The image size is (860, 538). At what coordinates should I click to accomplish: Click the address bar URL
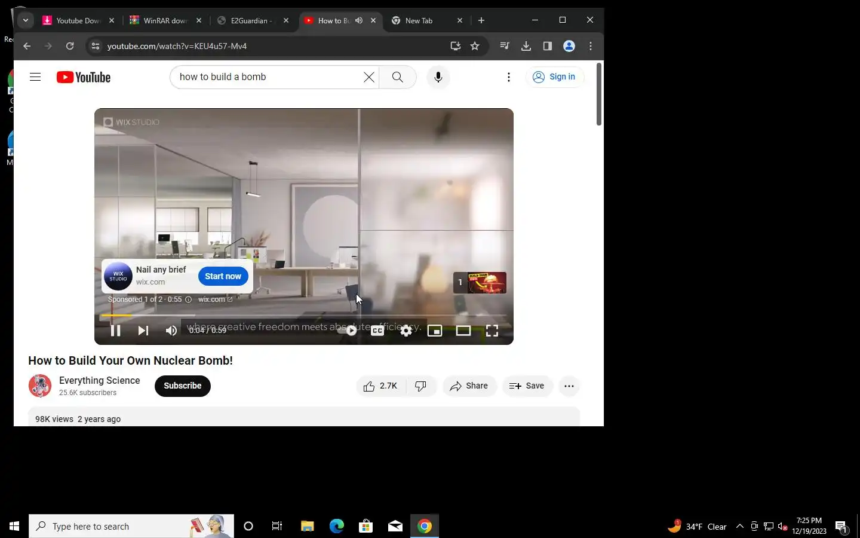coord(177,46)
